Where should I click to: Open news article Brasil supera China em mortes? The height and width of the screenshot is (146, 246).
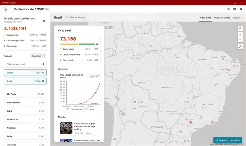pyautogui.click(x=80, y=128)
